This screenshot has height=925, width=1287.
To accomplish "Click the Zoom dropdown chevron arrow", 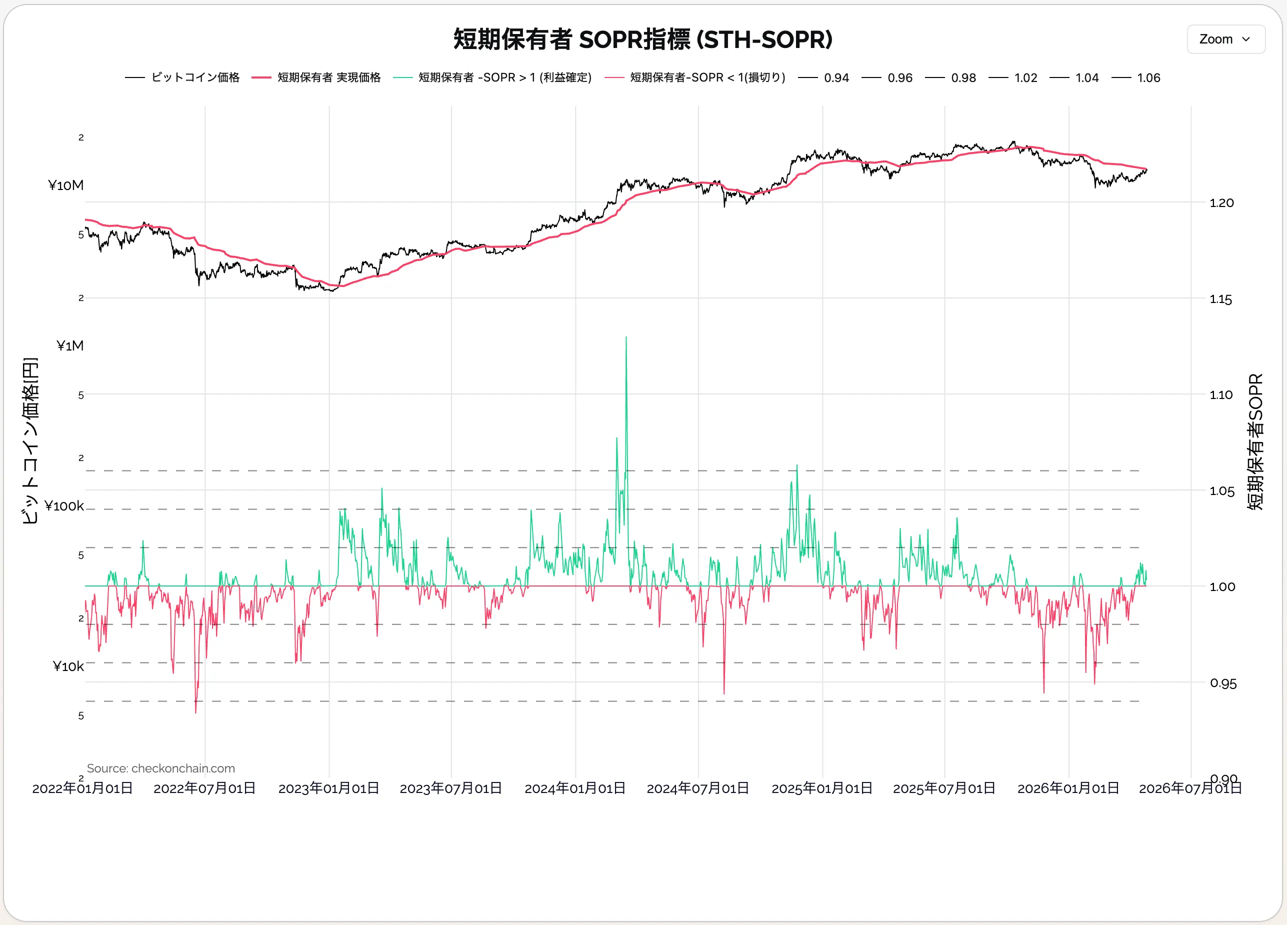I will pyautogui.click(x=1245, y=39).
